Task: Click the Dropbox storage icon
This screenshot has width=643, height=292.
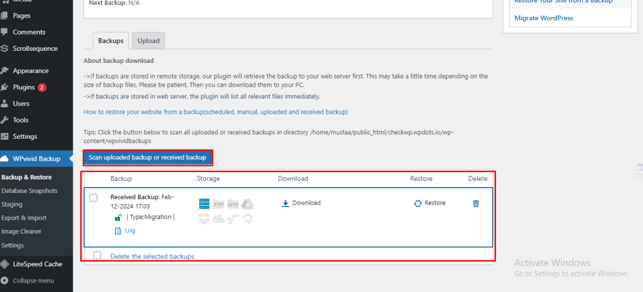Action: tap(203, 219)
